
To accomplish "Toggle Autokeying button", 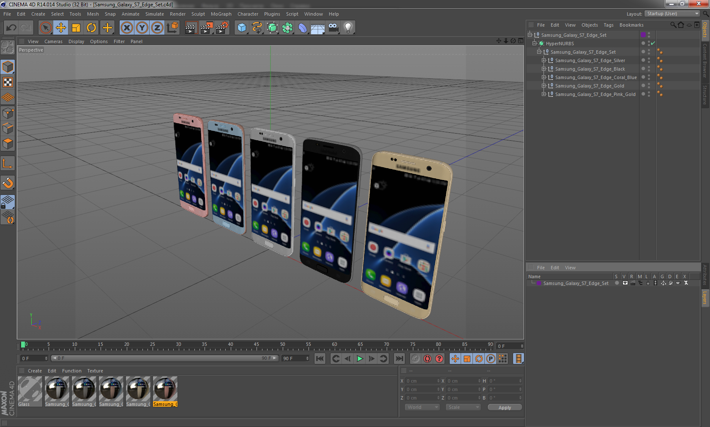I will point(427,359).
